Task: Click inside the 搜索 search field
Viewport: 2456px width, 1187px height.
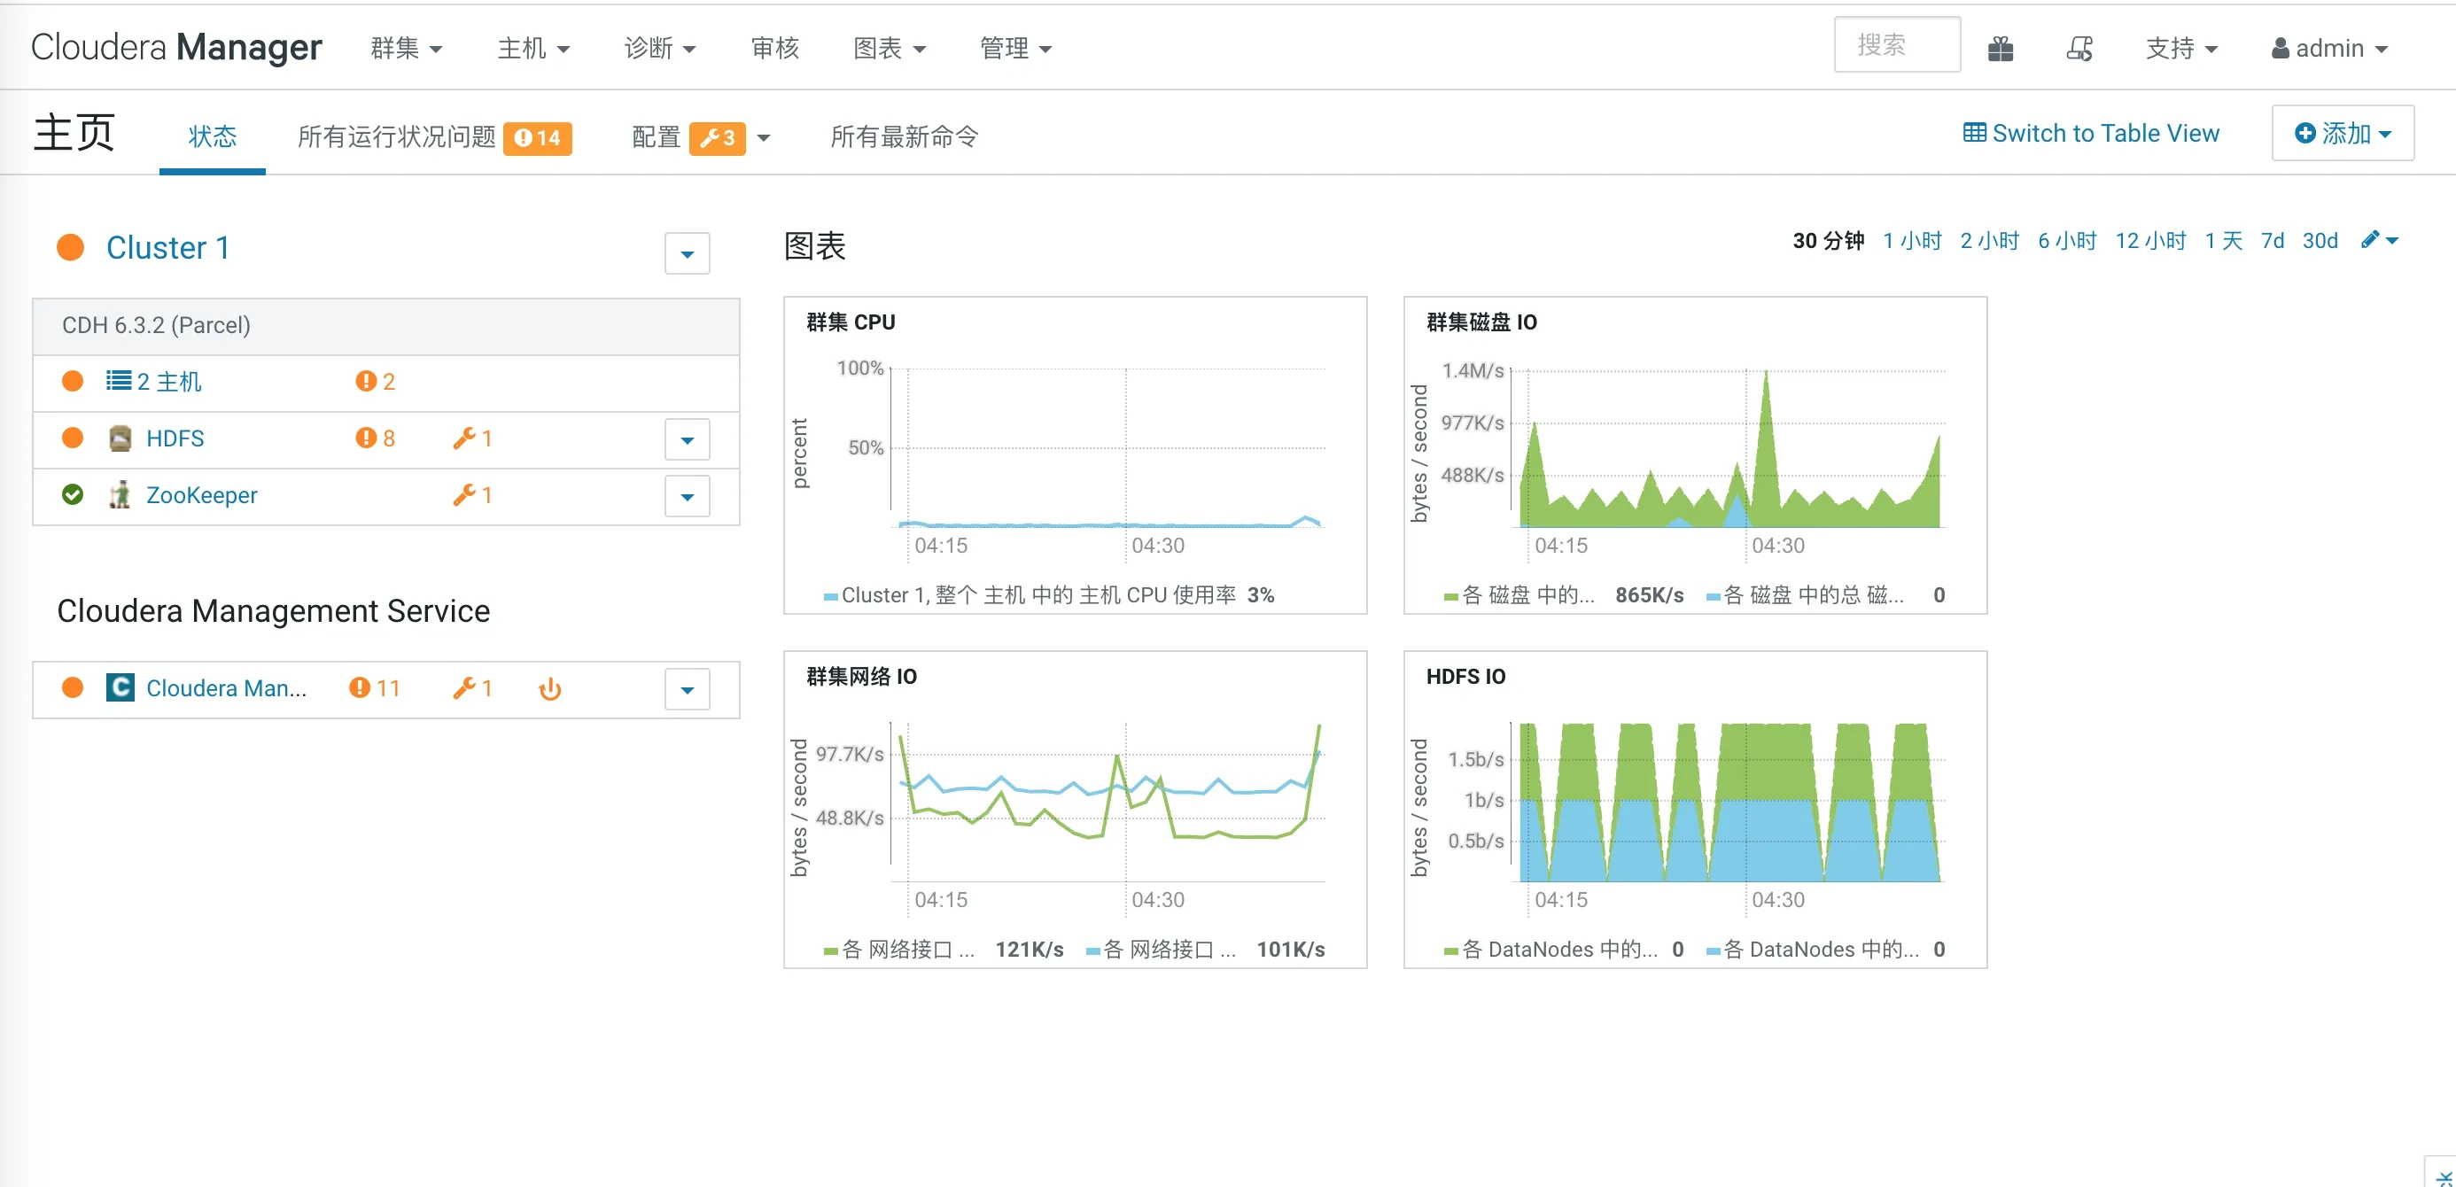Action: tap(1895, 44)
